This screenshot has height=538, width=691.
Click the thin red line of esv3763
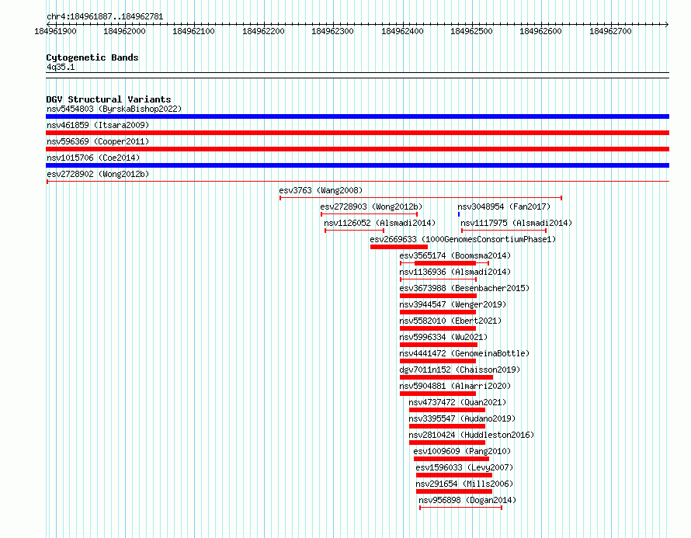click(x=421, y=198)
